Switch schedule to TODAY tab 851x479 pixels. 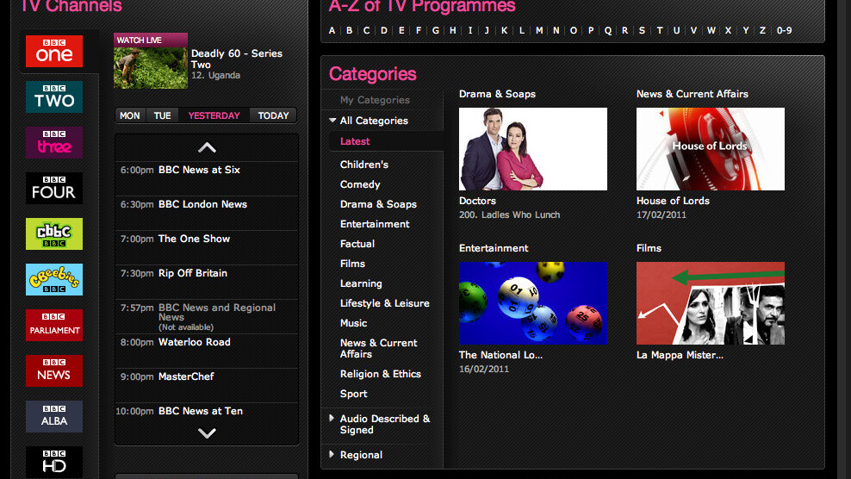(274, 115)
